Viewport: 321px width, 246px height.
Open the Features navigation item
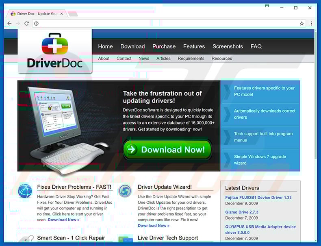[194, 46]
